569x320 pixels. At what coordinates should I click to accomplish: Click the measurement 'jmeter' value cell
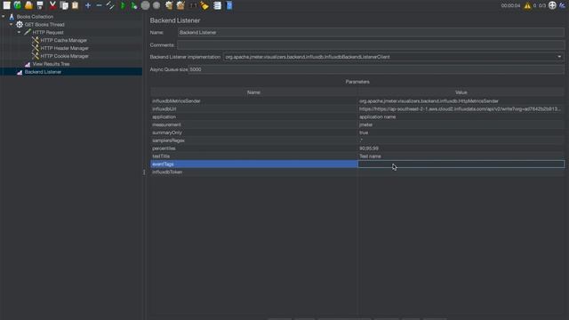461,124
